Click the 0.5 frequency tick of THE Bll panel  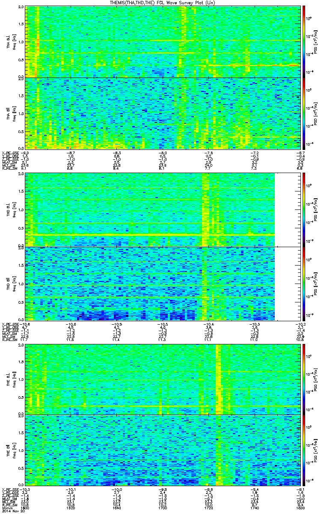[21, 468]
